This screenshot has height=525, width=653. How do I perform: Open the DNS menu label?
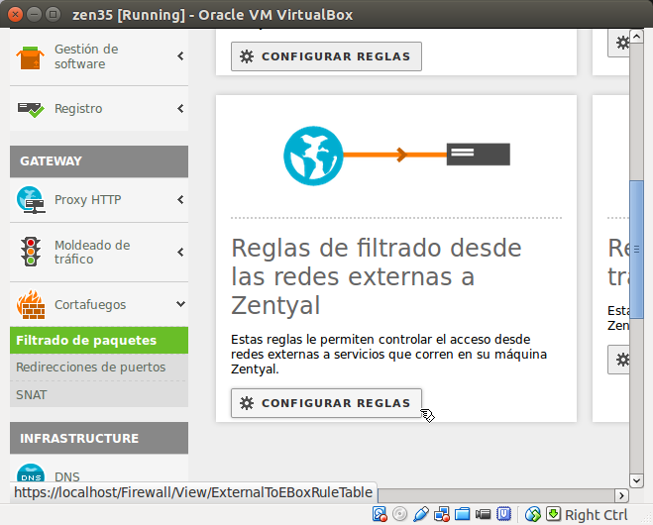coord(67,476)
